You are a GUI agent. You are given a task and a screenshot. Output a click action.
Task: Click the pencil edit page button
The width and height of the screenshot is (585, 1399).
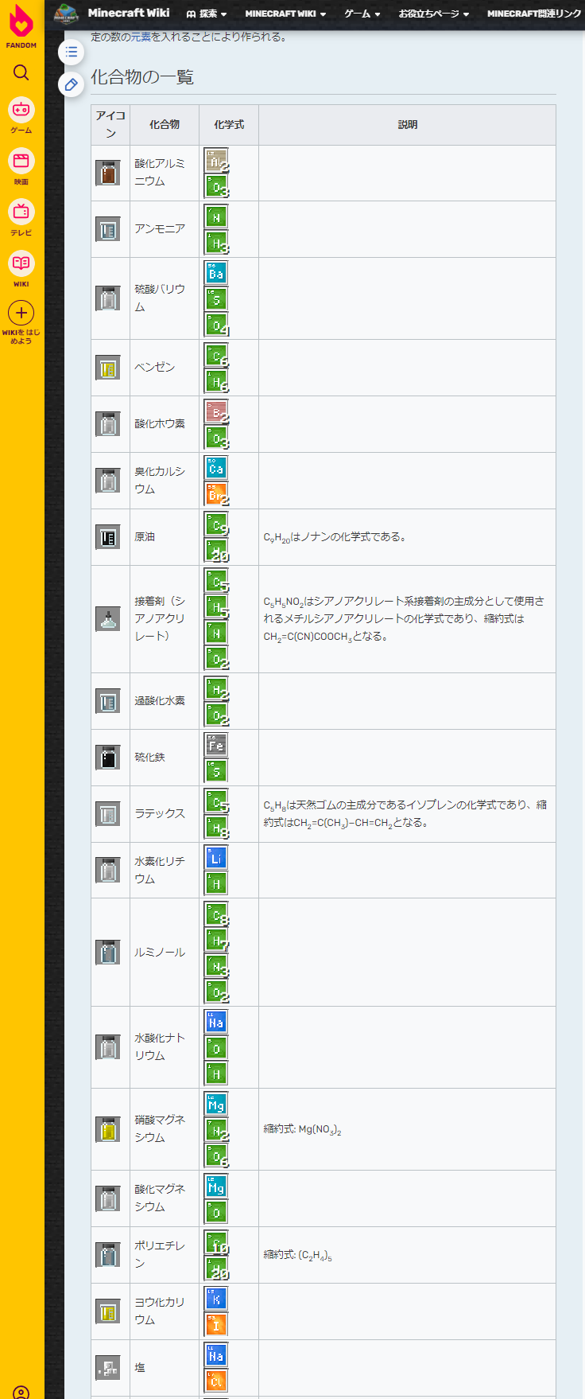coord(72,84)
